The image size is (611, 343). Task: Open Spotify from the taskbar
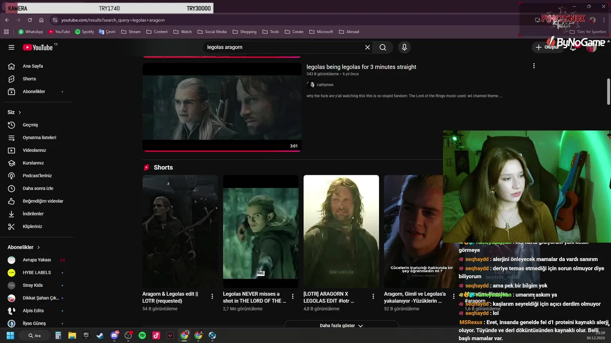[x=142, y=335]
